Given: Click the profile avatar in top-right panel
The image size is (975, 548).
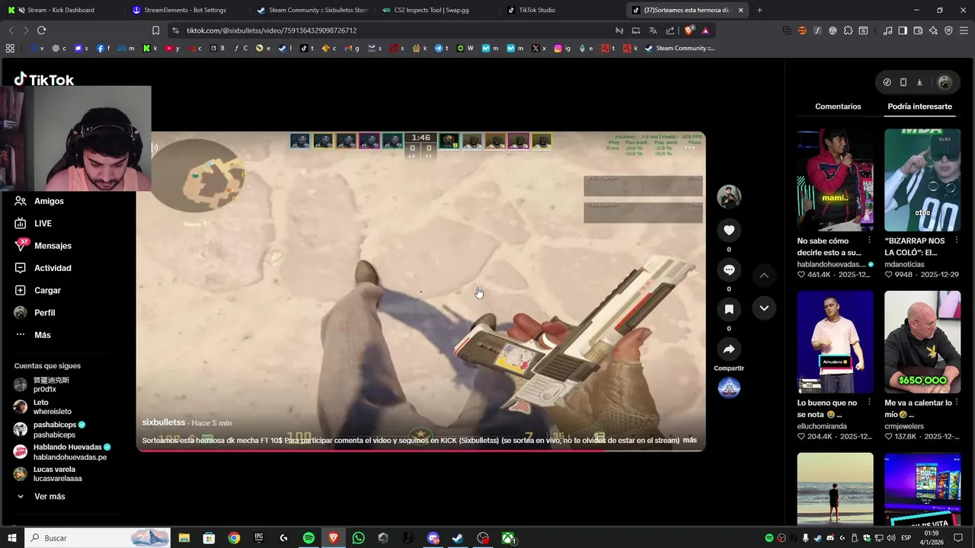Looking at the screenshot, I should [945, 82].
